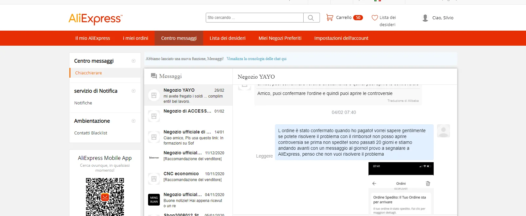Click the CNC economico store avatar
This screenshot has width=526, height=216.
(x=154, y=179)
